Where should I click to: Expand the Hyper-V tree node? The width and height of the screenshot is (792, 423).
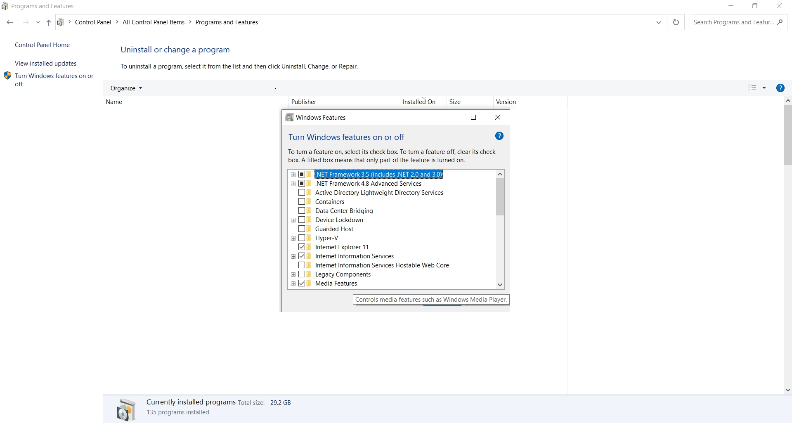pos(293,238)
